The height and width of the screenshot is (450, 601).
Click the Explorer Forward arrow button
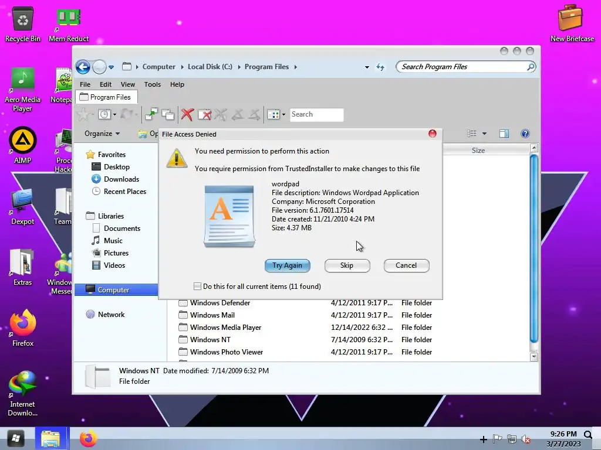point(99,67)
